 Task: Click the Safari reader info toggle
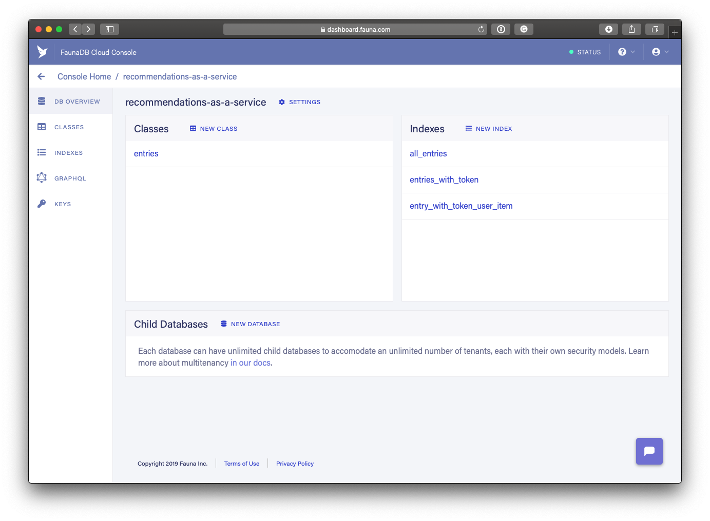tap(501, 29)
